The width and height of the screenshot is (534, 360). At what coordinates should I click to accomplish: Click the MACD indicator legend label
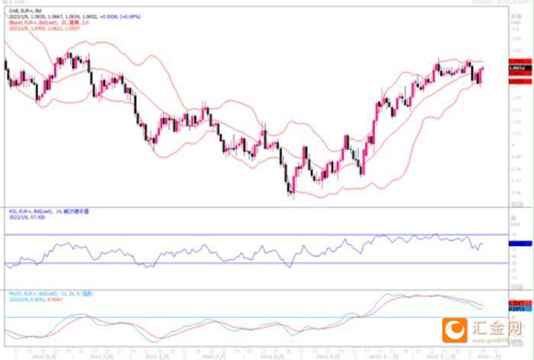click(50, 294)
